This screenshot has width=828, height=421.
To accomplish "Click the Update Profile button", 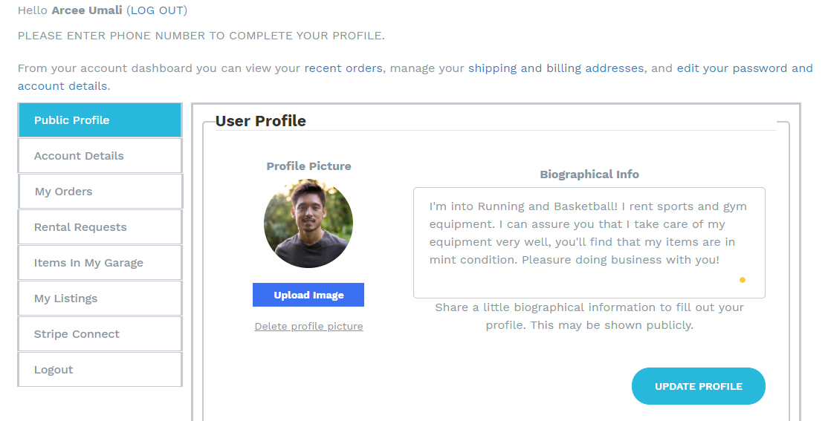I will coord(698,386).
